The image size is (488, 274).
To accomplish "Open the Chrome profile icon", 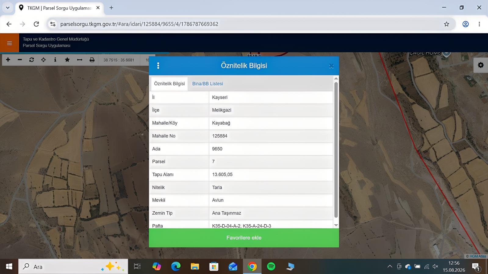I will (x=465, y=24).
